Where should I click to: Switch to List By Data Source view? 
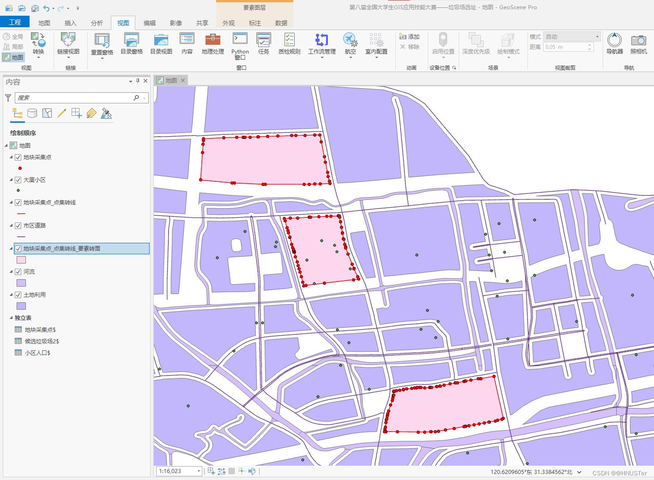click(32, 113)
